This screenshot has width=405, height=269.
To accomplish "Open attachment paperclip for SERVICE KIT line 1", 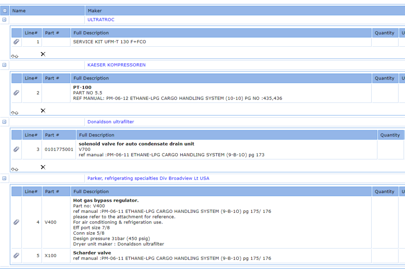I will point(16,42).
